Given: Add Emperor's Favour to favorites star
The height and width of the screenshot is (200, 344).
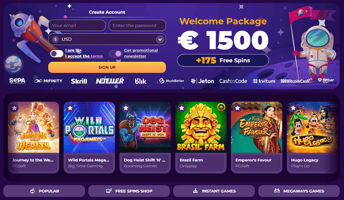Looking at the screenshot, I should pos(237,108).
